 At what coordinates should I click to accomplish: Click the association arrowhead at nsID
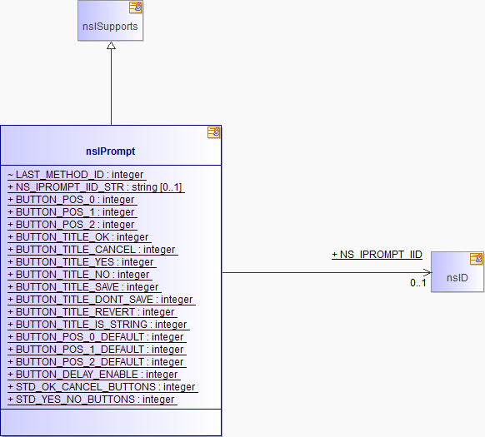[x=427, y=272]
